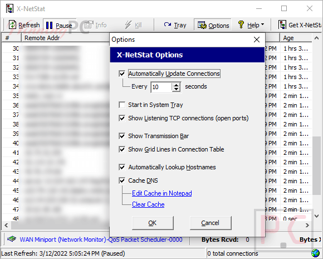Select connection row number 35

point(16,96)
